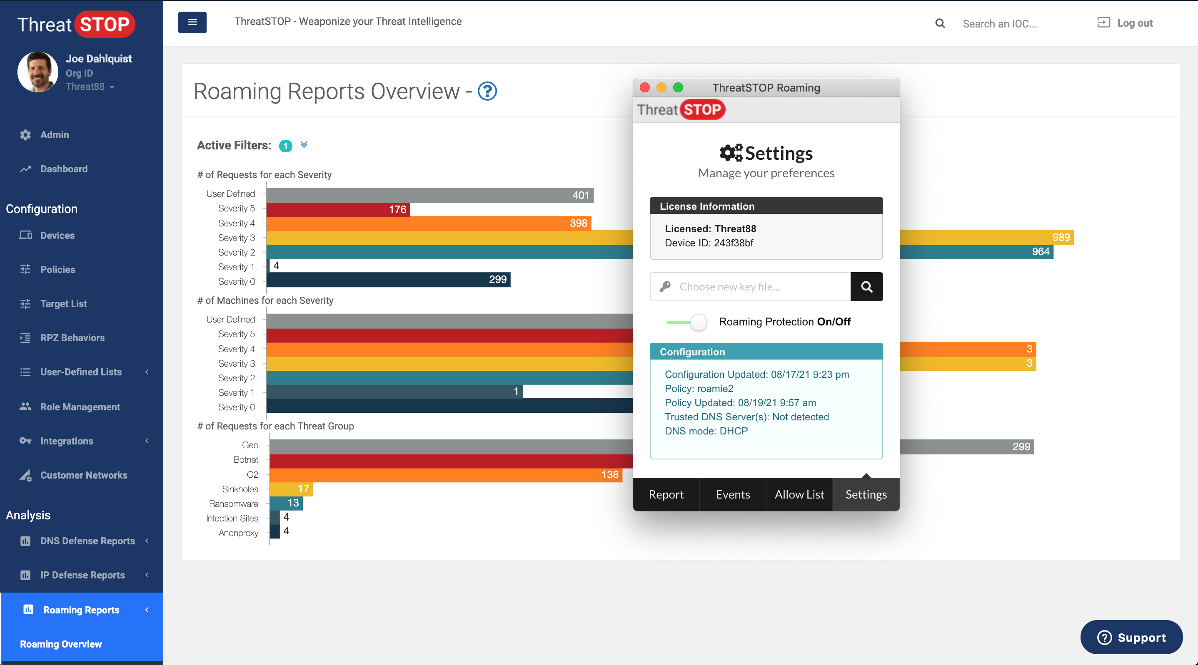Switch to the Events tab
The height and width of the screenshot is (665, 1198).
pos(732,494)
